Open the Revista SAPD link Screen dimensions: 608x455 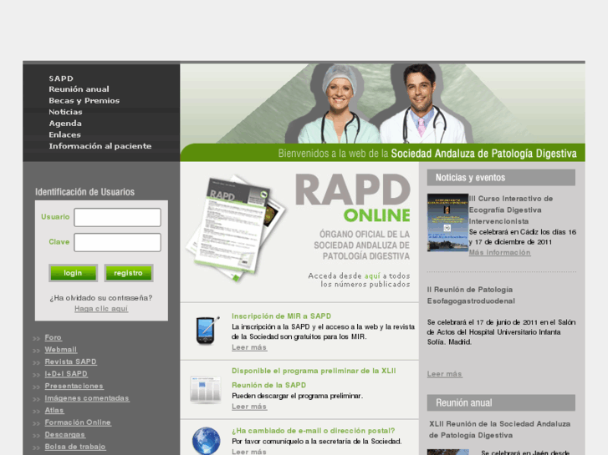tap(70, 361)
